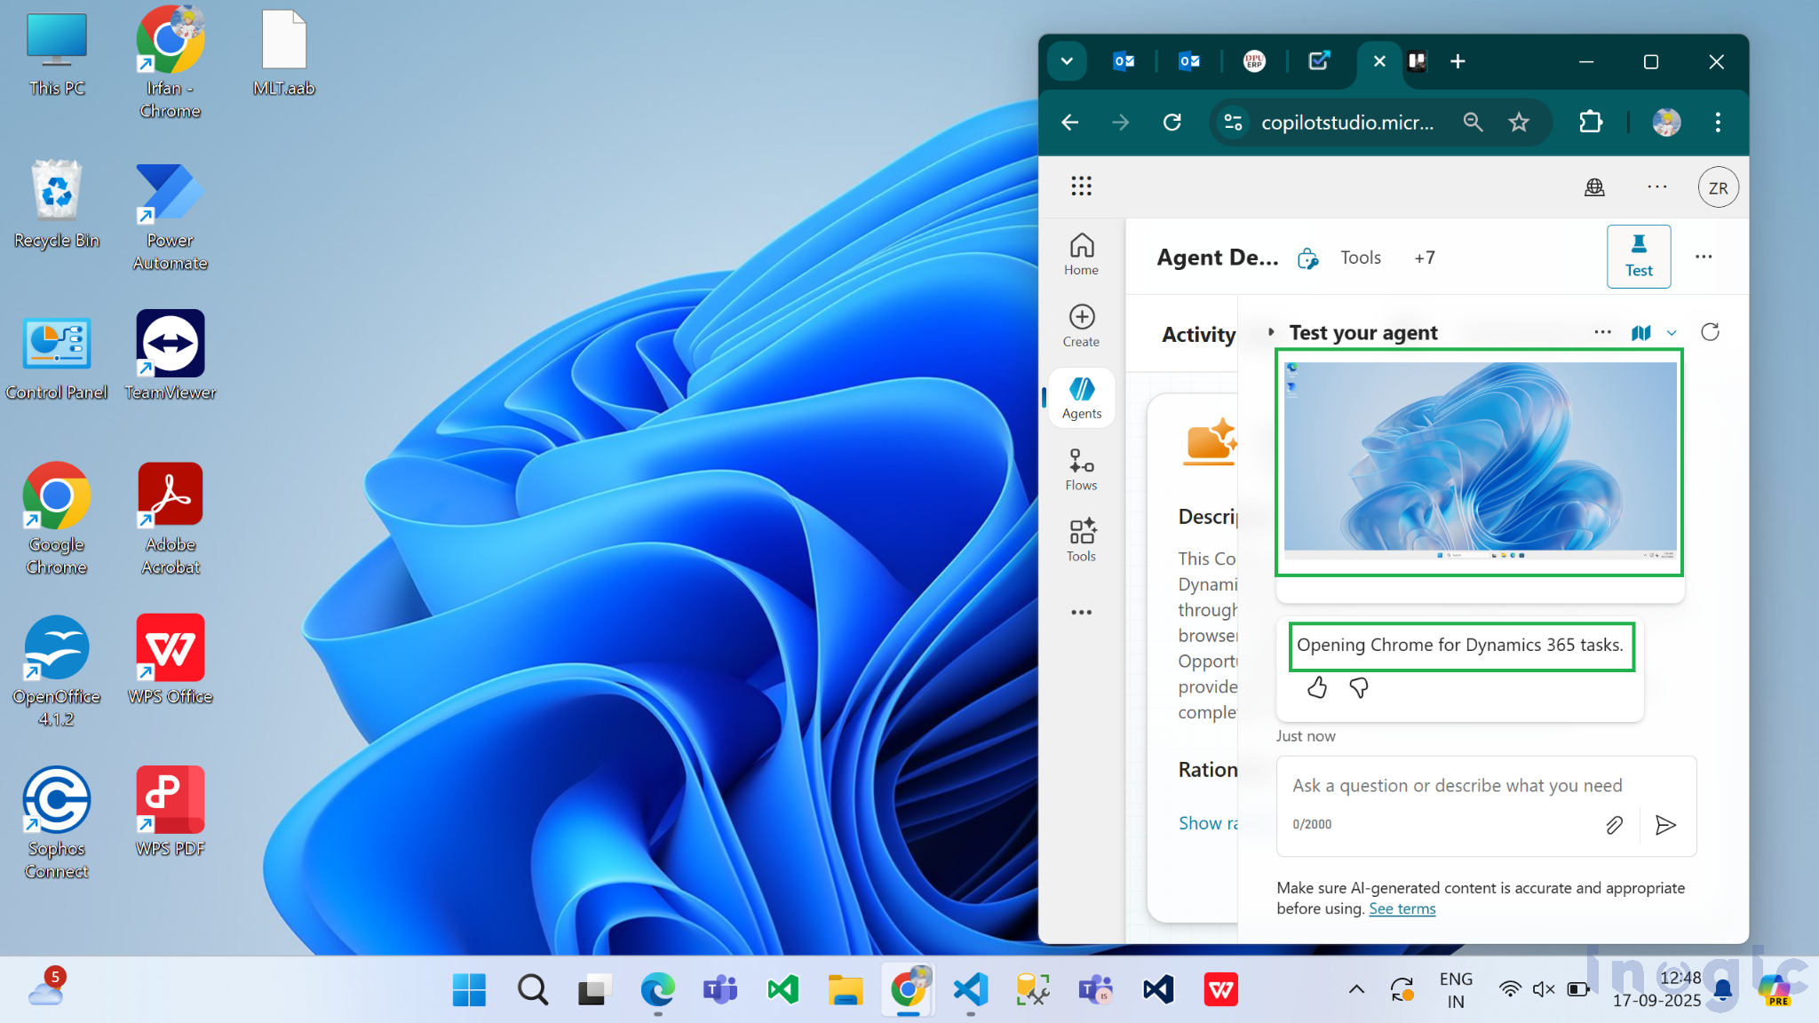Viewport: 1819px width, 1023px height.
Task: Open the desktop screenshot thumbnail in chat
Action: (1480, 461)
